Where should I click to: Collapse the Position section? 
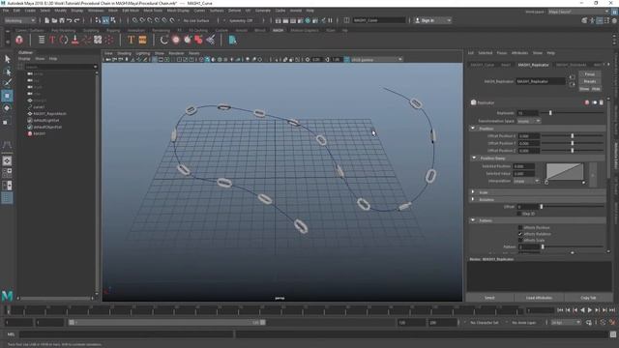(473, 129)
